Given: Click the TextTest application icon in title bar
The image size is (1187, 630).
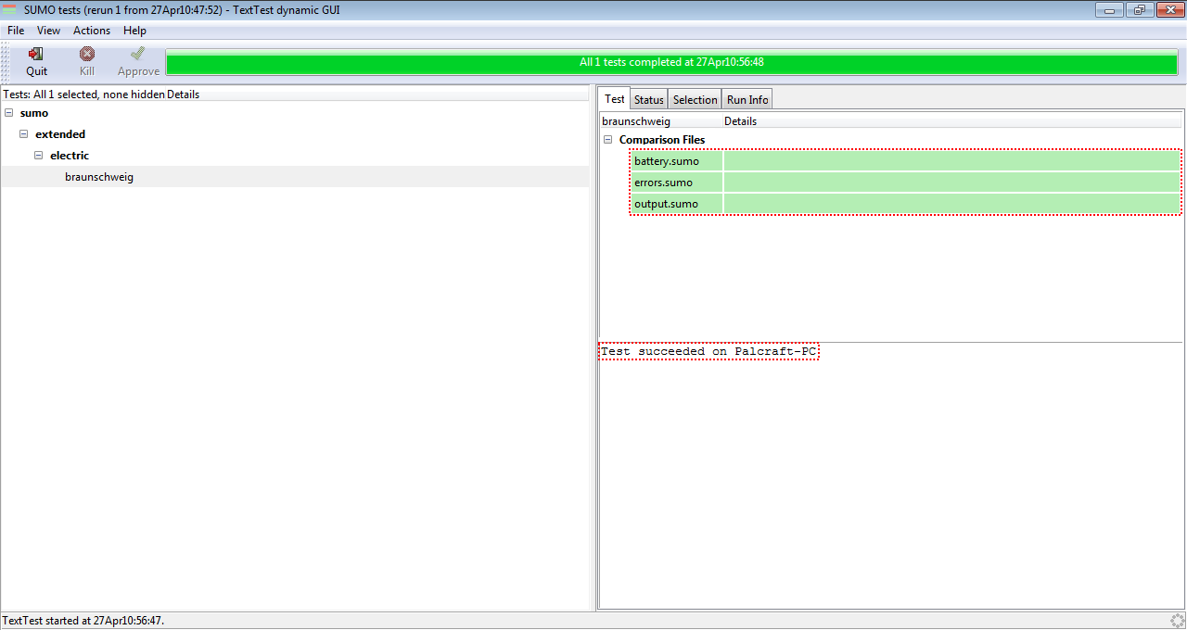Looking at the screenshot, I should [x=11, y=9].
